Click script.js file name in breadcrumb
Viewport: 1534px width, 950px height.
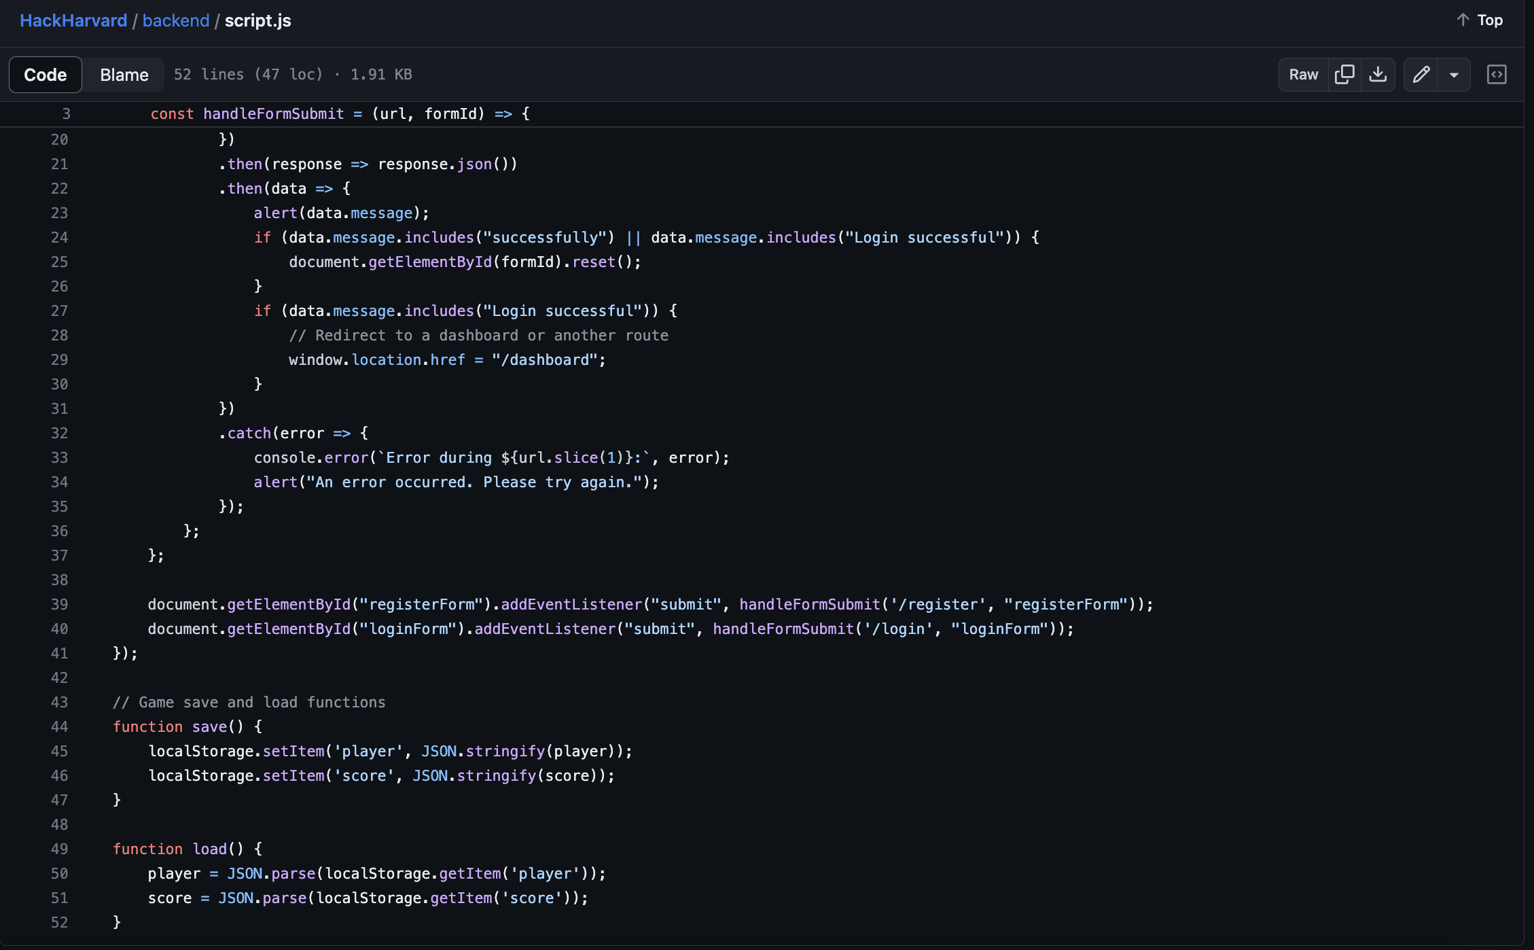[x=257, y=20]
